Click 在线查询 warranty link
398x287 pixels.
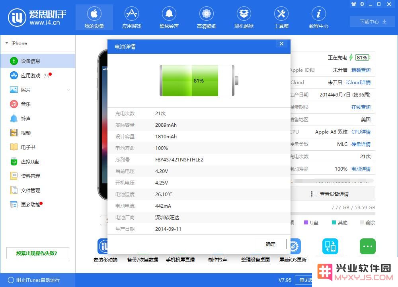pyautogui.click(x=361, y=107)
